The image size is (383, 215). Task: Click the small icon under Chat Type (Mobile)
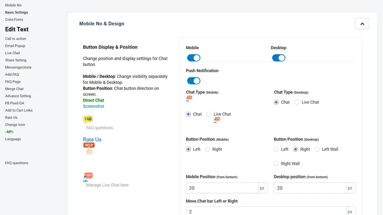pos(189,98)
